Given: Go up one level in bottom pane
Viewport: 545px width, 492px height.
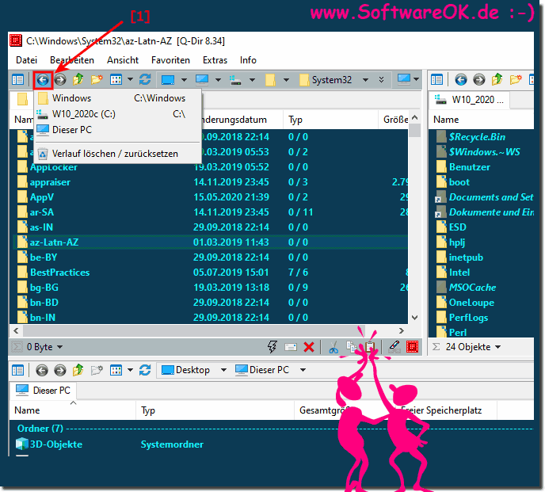Looking at the screenshot, I should [x=78, y=370].
